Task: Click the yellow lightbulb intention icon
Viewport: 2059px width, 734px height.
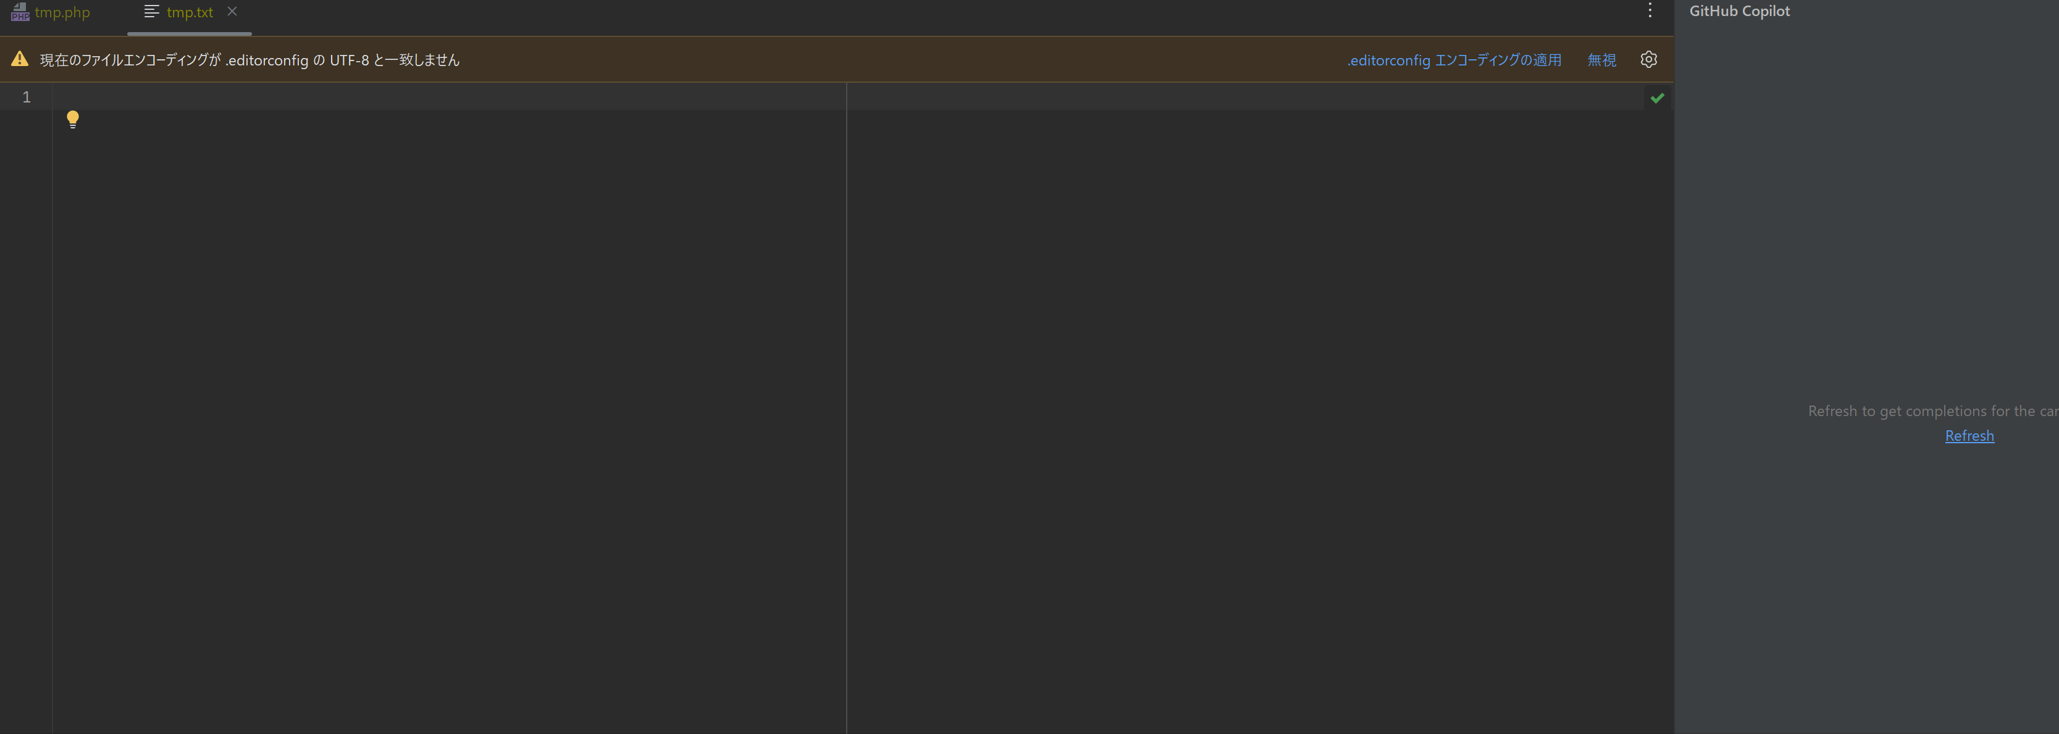Action: click(x=73, y=119)
